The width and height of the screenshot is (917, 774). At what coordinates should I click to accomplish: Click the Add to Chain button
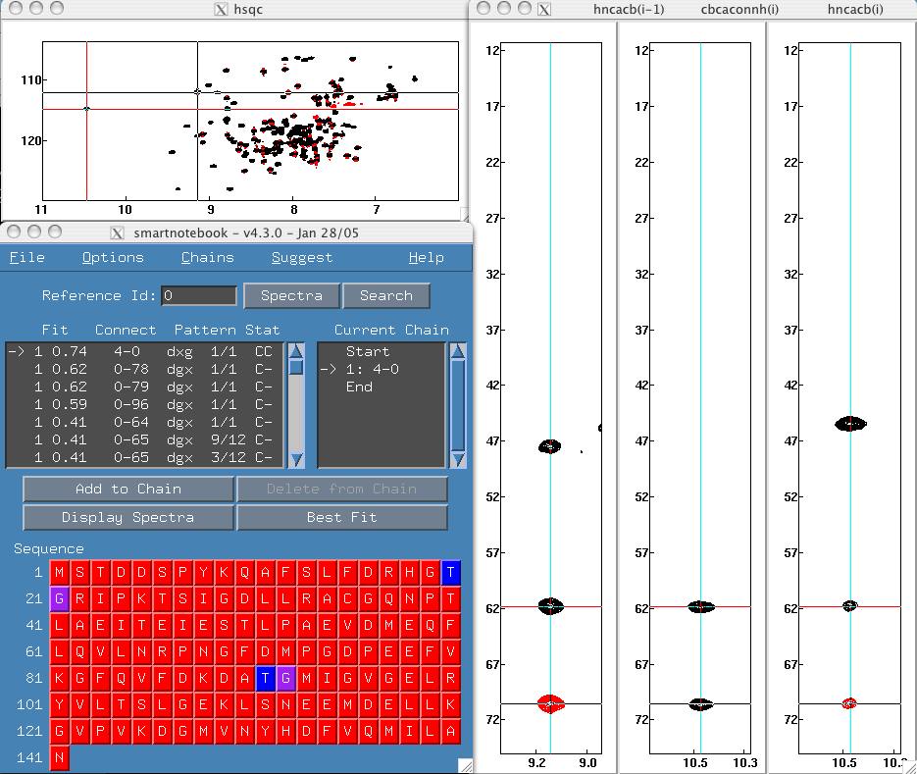pos(127,489)
